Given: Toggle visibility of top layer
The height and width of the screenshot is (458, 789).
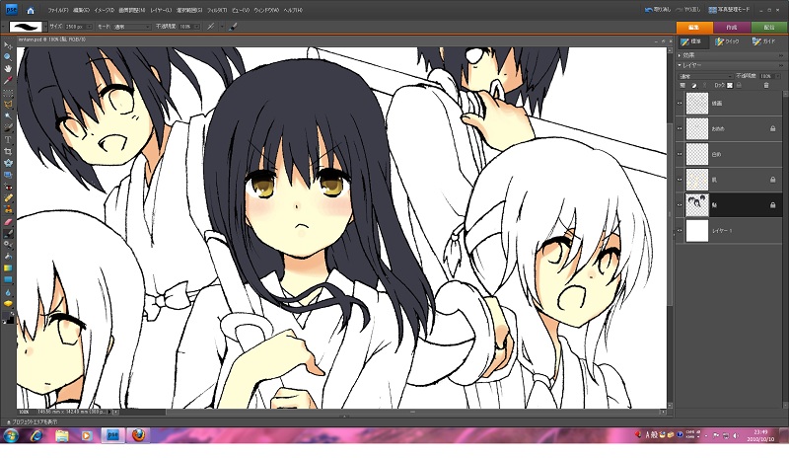Looking at the screenshot, I should pyautogui.click(x=680, y=104).
